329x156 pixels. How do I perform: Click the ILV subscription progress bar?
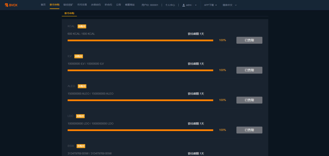[140, 70]
